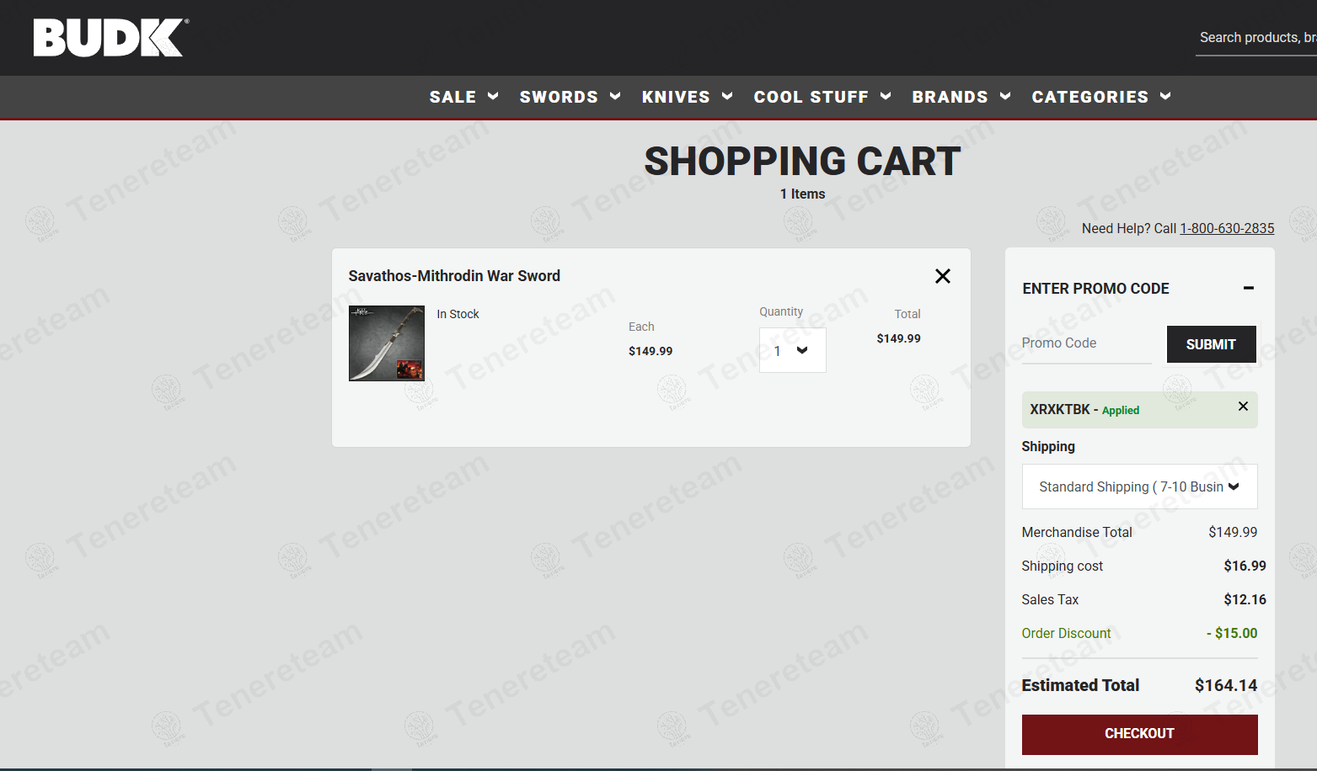
Task: Call the 1-800-630-2835 help number link
Action: tap(1226, 229)
